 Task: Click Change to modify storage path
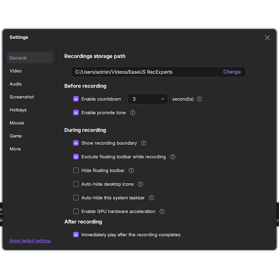coord(232,72)
